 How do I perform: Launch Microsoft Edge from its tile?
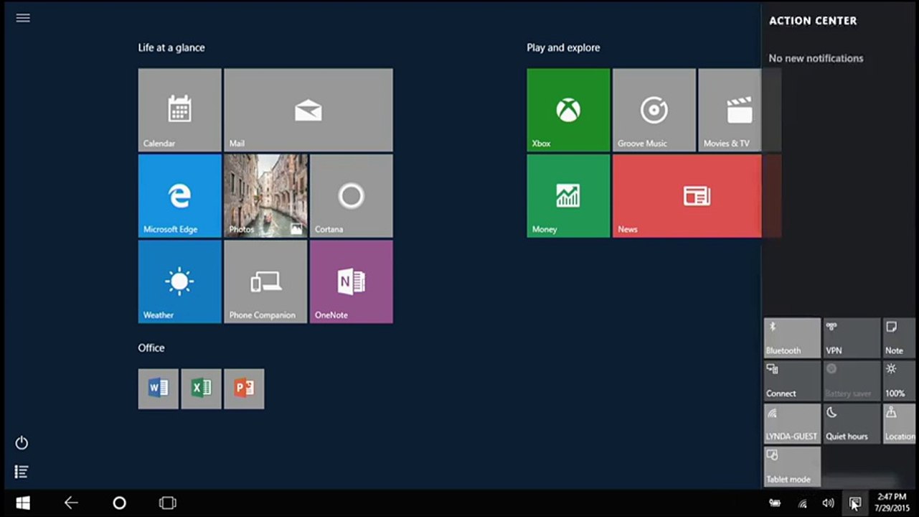click(179, 196)
